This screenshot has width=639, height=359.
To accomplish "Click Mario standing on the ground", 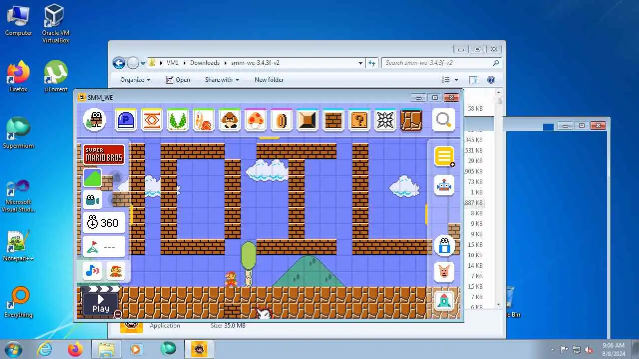I will 231,279.
